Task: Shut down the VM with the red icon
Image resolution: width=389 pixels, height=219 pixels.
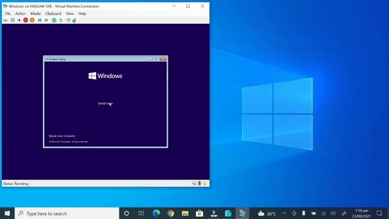Action: pyautogui.click(x=26, y=20)
